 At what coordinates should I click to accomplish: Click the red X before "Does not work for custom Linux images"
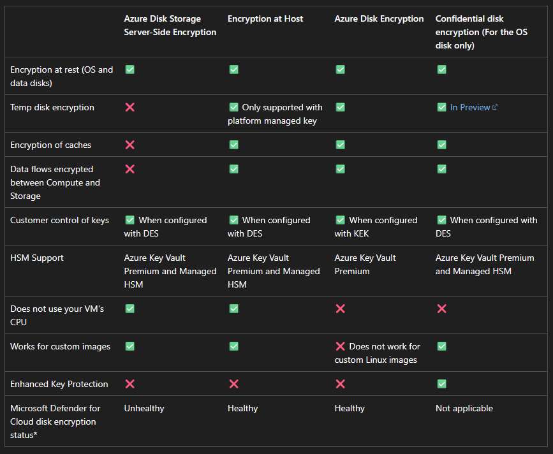click(340, 346)
